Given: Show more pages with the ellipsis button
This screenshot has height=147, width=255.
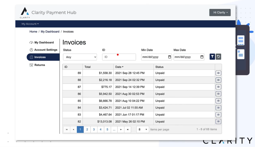Looking at the screenshot, I should pyautogui.click(x=114, y=129).
